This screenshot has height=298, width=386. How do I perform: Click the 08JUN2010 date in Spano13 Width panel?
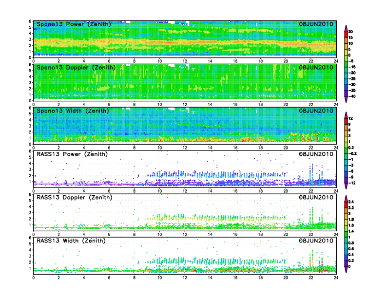tap(316, 111)
